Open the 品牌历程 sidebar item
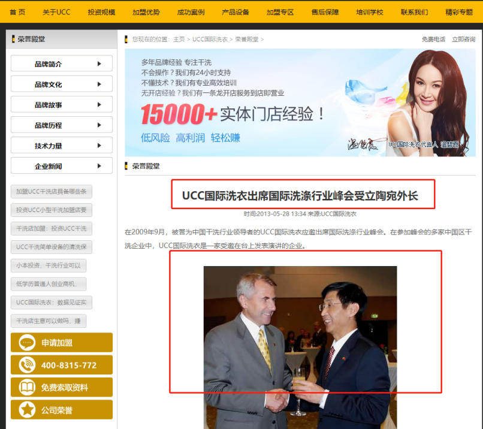Viewport: 483px width, 429px height. coord(61,125)
